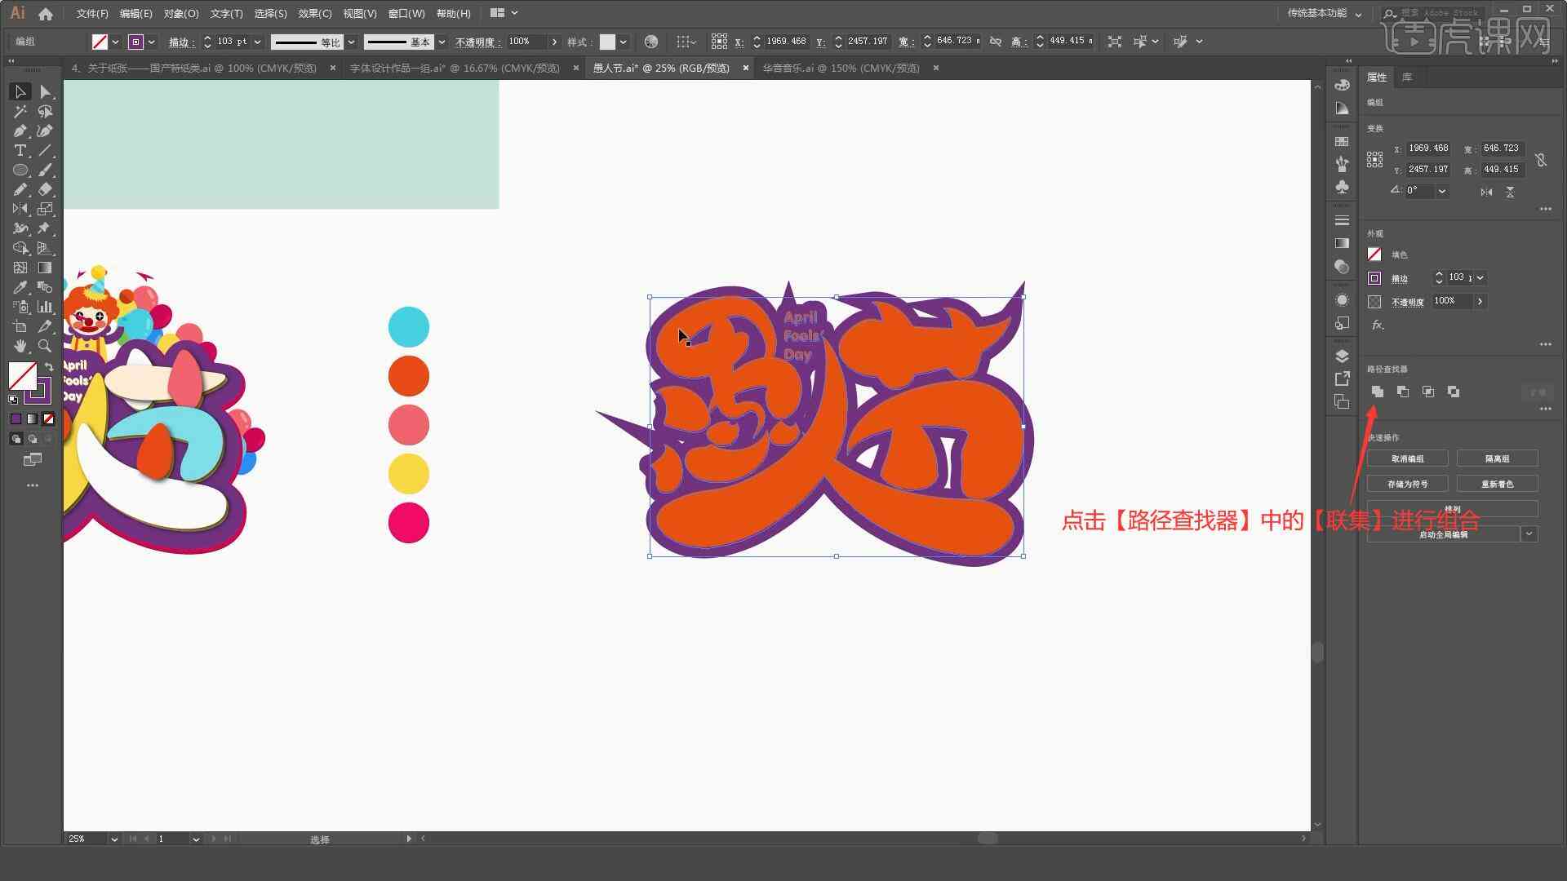The height and width of the screenshot is (881, 1567).
Task: Open stroke weight dropdown in Appearance section
Action: pos(1480,278)
